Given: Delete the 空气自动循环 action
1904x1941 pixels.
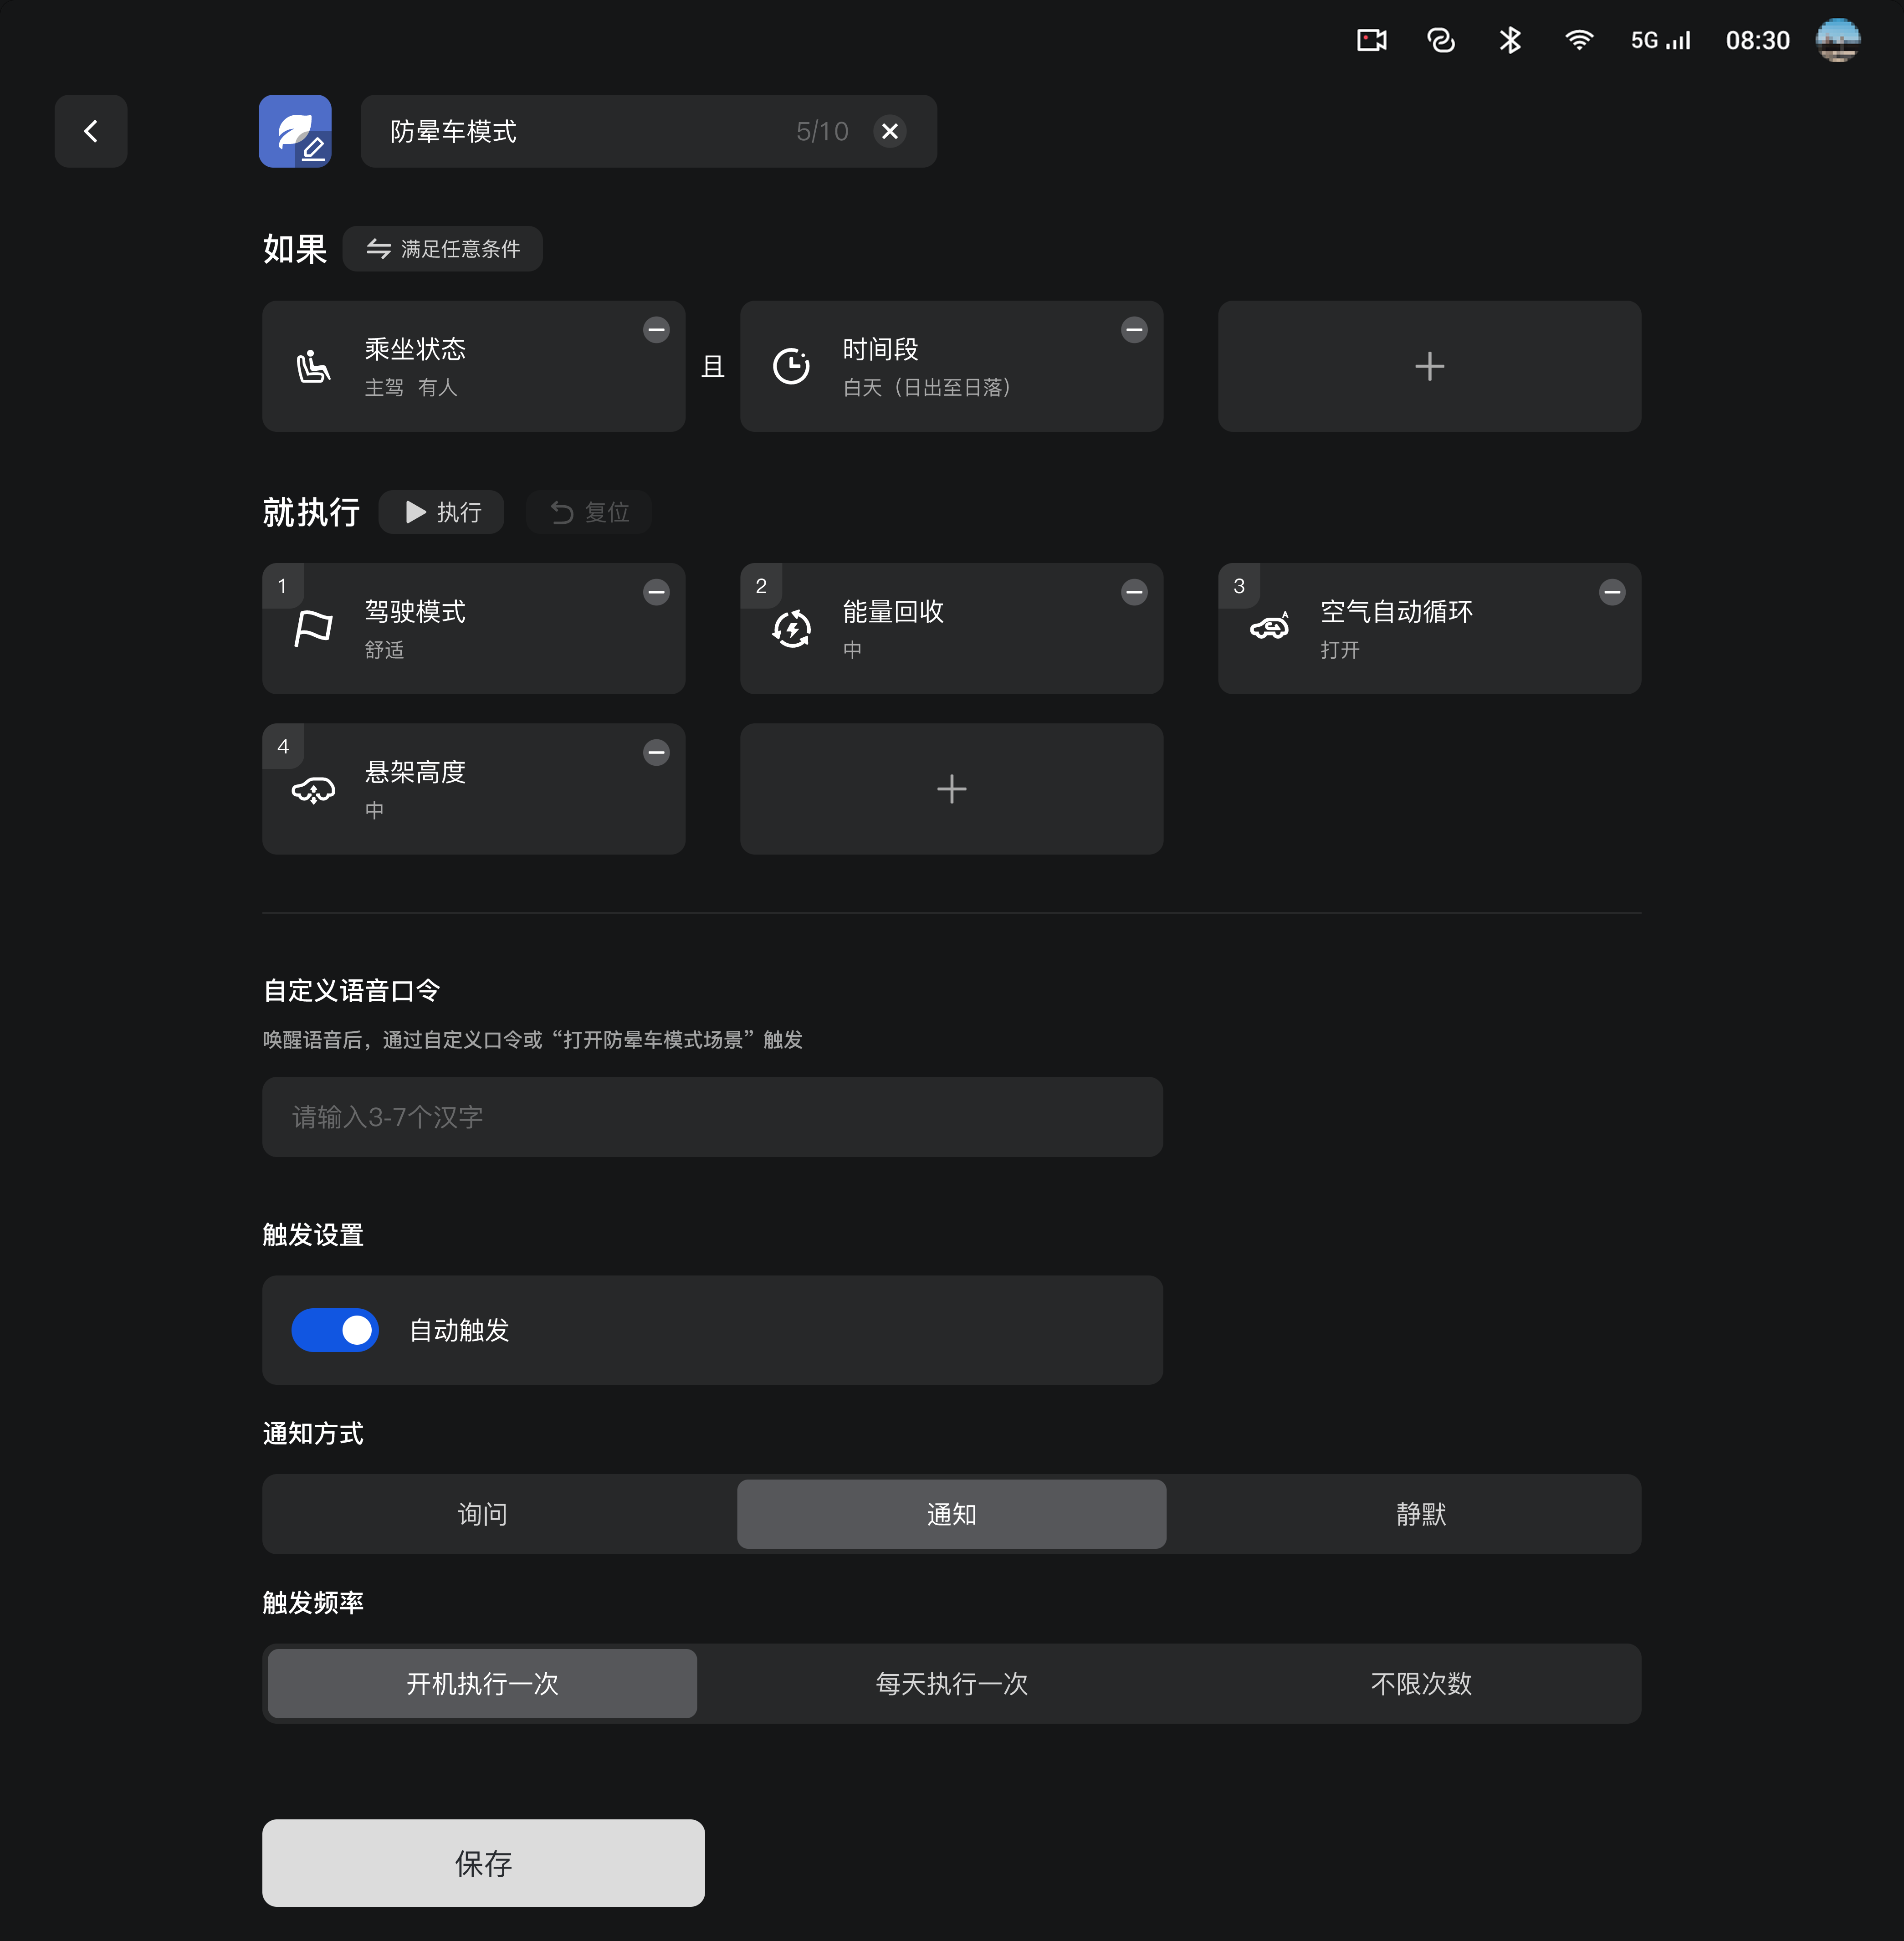Looking at the screenshot, I should 1612,592.
